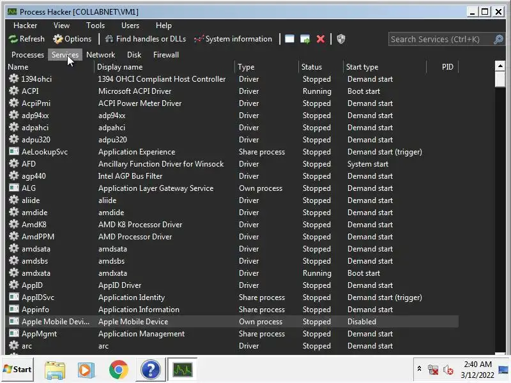Click the window icon of Apple Mobile Device service

pos(13,322)
